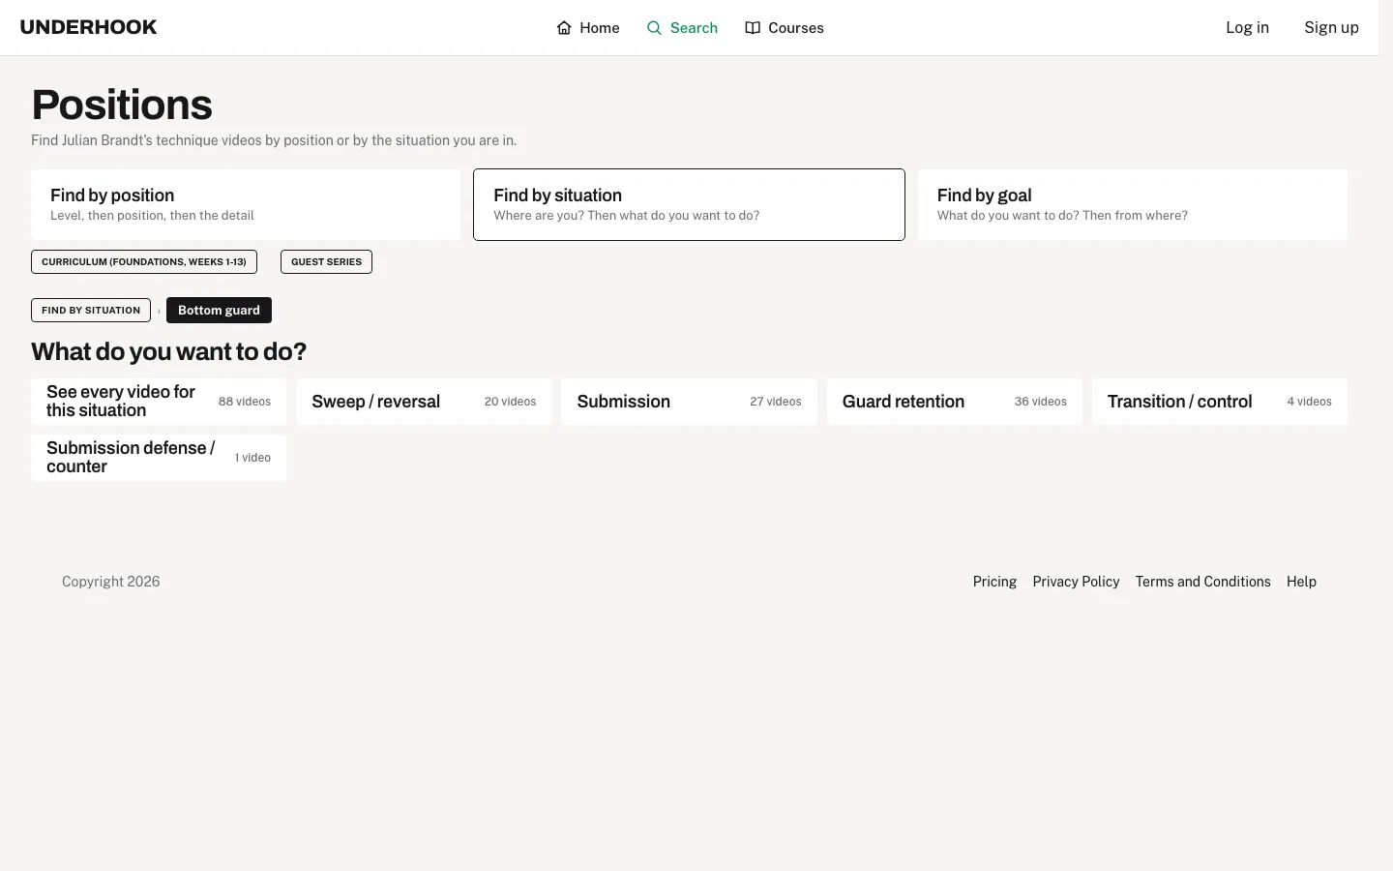This screenshot has width=1393, height=871.
Task: Click the Bottom guard breadcrumb chip
Action: (x=219, y=310)
